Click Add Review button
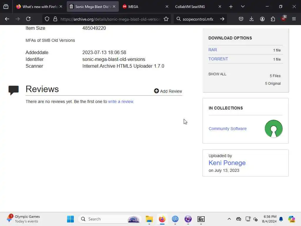Image resolution: width=301 pixels, height=226 pixels. click(x=168, y=91)
